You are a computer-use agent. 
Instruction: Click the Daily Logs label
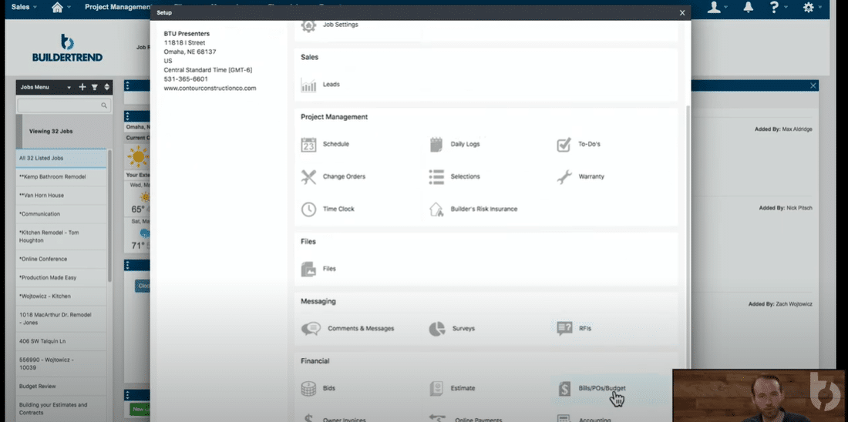465,144
